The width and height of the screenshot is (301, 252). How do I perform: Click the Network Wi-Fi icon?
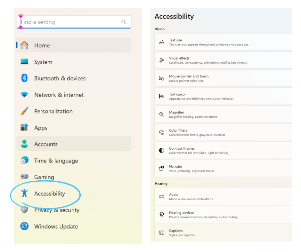point(24,95)
